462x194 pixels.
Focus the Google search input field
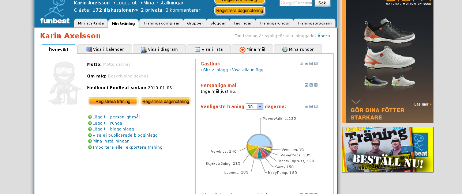click(296, 3)
